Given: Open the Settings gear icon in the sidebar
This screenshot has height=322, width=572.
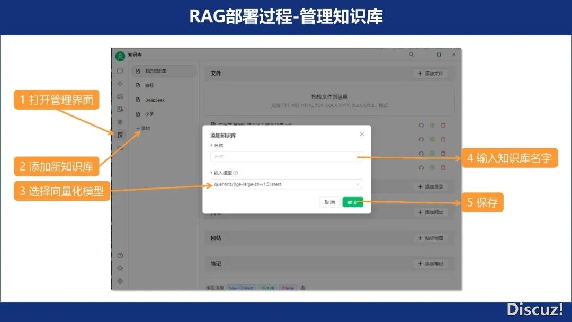Looking at the screenshot, I should [120, 281].
